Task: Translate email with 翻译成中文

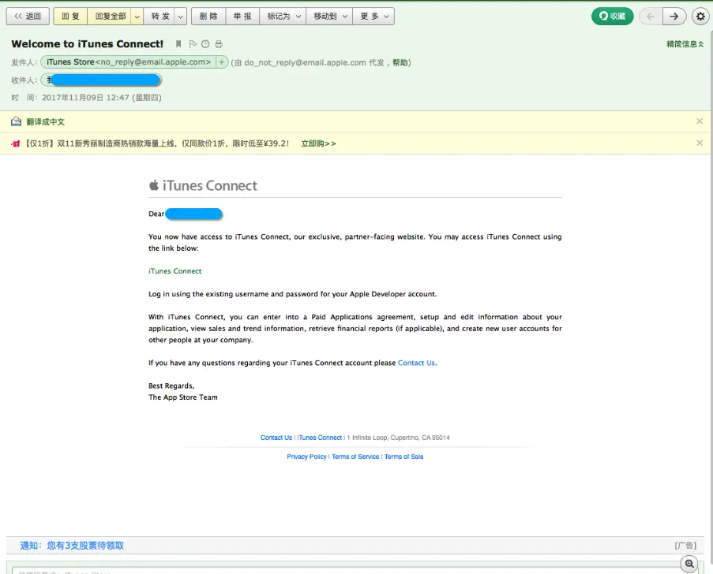Action: tap(46, 121)
